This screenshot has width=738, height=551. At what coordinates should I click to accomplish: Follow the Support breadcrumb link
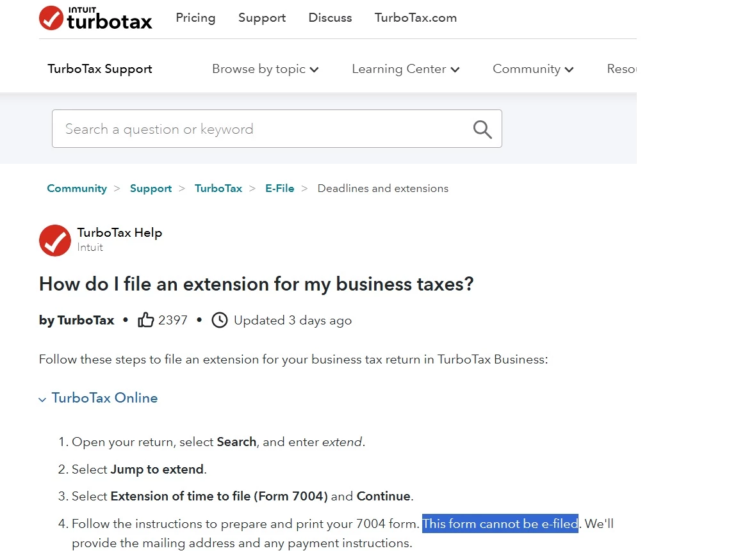tap(151, 189)
